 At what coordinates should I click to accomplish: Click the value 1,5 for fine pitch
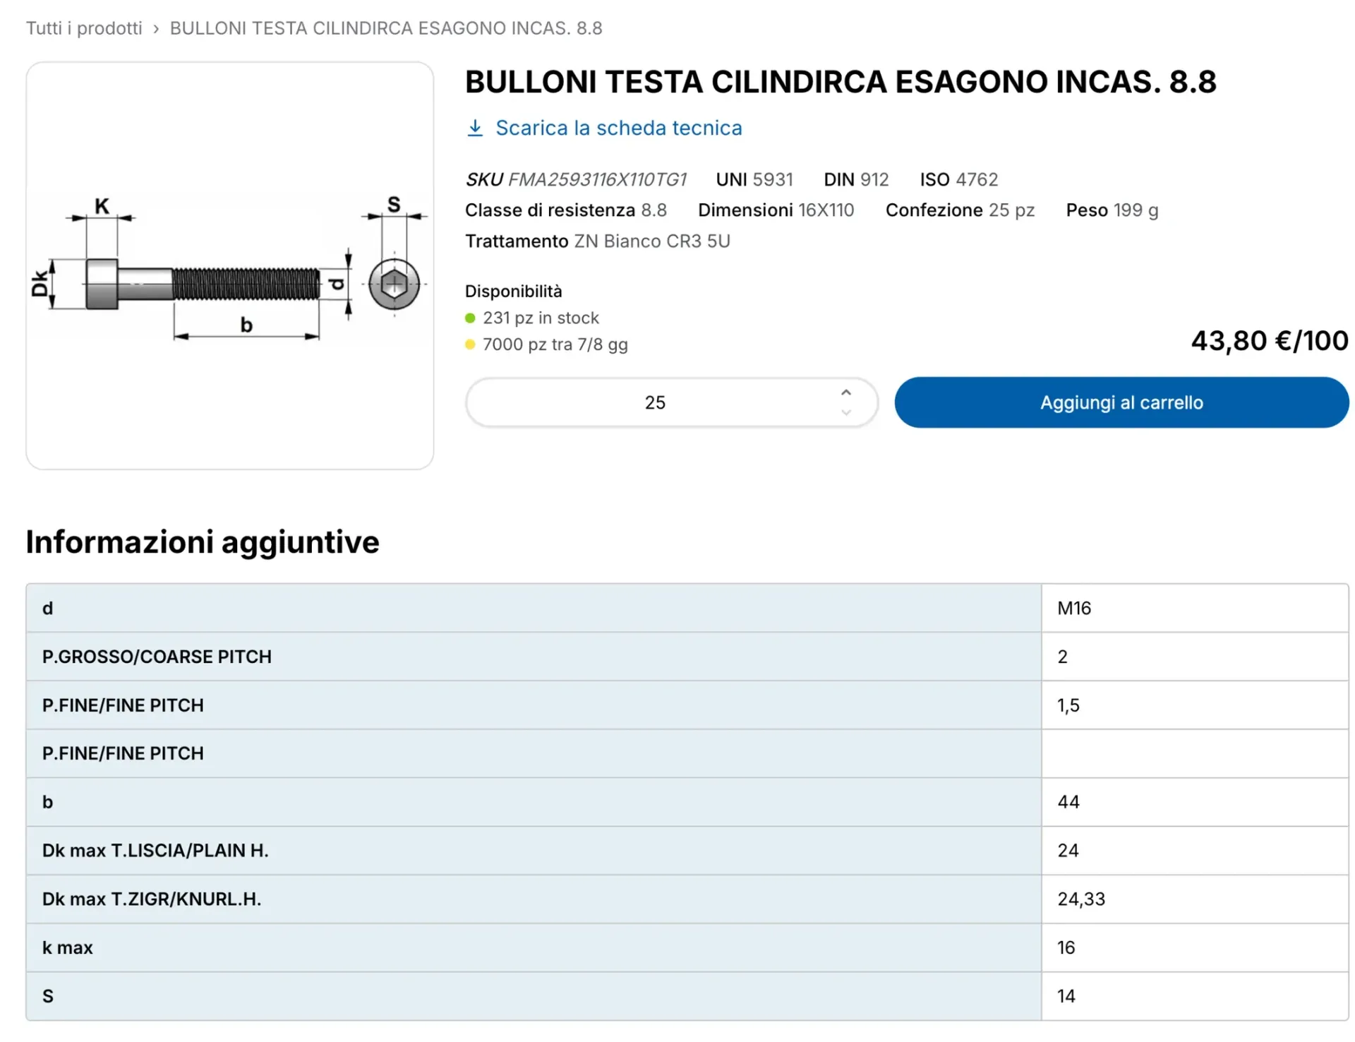point(1068,705)
